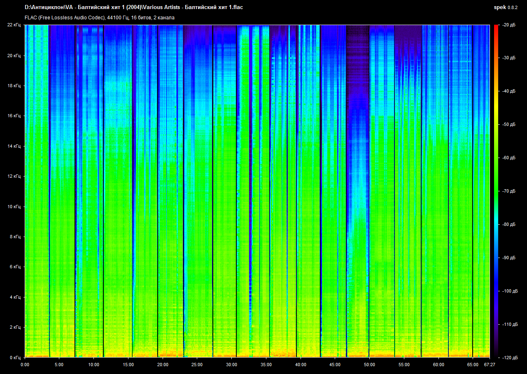Viewport: 527px width, 374px height.
Task: Click the -50 дБ scale label
Action: (x=508, y=125)
